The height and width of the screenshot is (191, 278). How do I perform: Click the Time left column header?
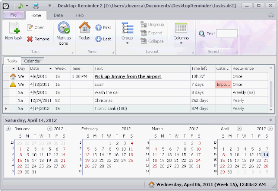coord(203,69)
